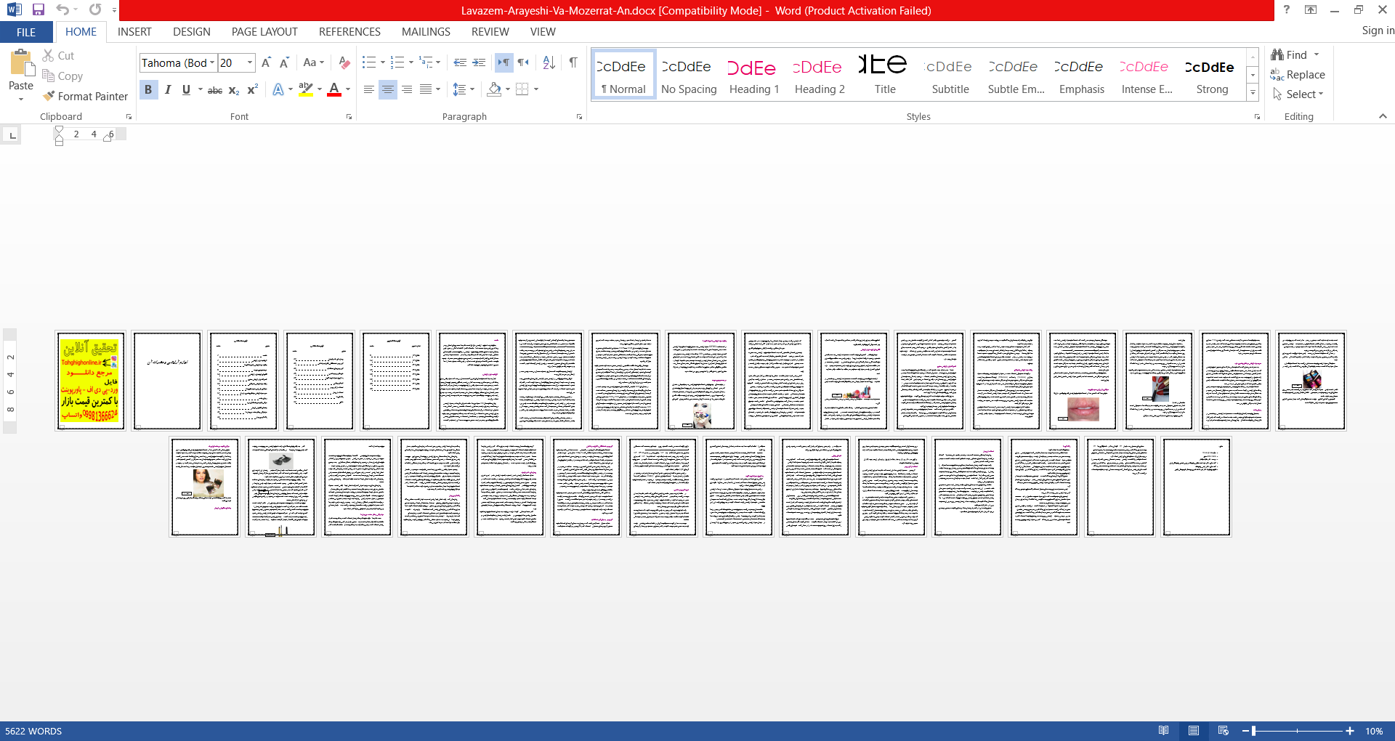Screen dimensions: 1395x741
Task: Open Word Help question mark
Action: 1286,10
